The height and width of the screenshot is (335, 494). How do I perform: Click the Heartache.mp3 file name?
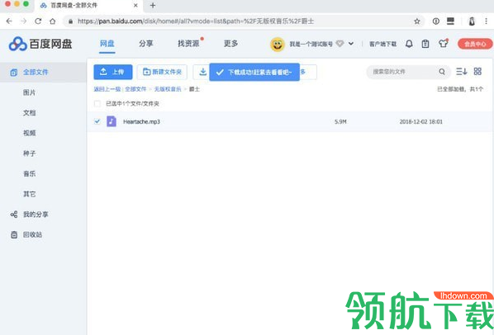click(x=141, y=122)
